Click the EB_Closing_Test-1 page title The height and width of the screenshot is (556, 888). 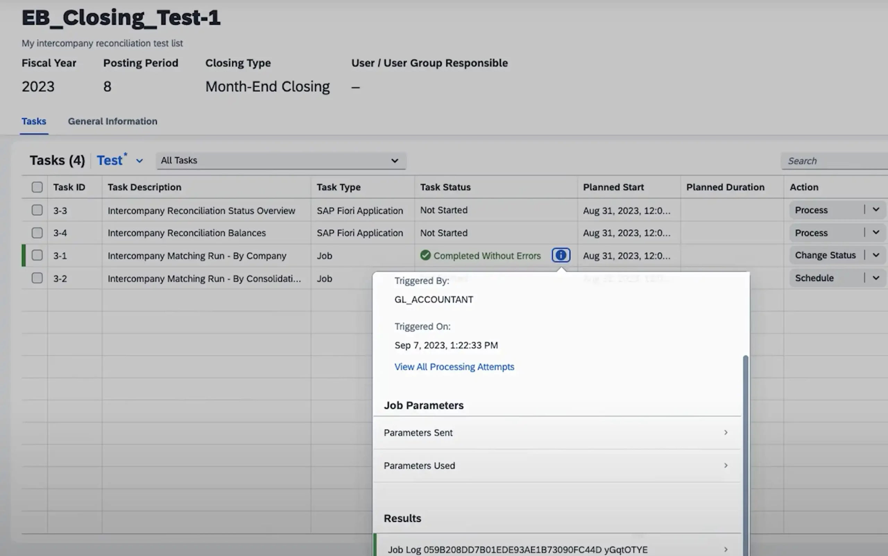pyautogui.click(x=121, y=18)
